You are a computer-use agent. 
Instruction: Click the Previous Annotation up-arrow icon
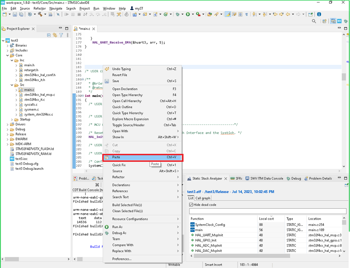pyautogui.click(x=265, y=14)
